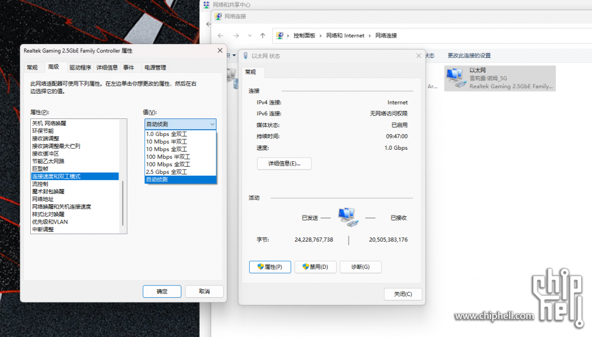
Task: Go back in 网络连接 window
Action: [x=221, y=36]
